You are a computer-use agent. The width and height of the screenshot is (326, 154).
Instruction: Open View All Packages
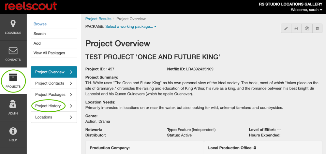point(49,53)
